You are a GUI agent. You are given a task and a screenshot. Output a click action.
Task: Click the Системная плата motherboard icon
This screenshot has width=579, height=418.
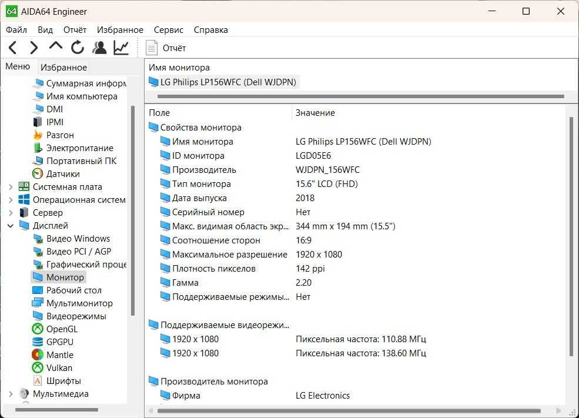tap(24, 187)
